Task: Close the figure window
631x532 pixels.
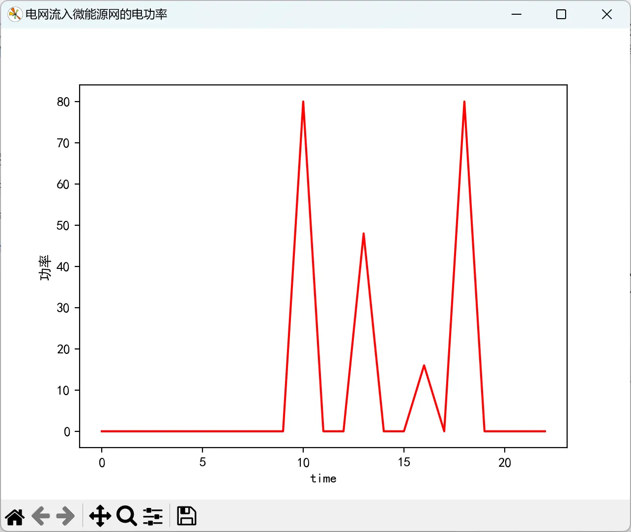Action: 607,14
